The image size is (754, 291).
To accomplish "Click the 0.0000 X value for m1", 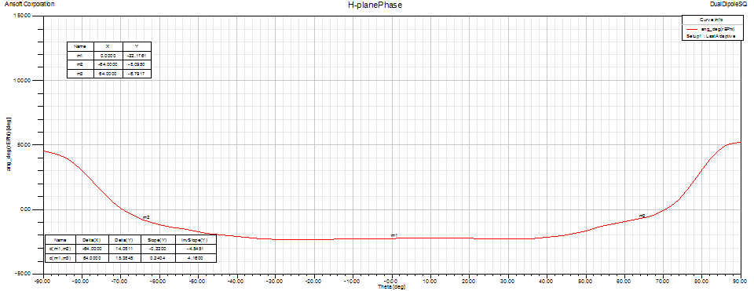I will 108,56.
